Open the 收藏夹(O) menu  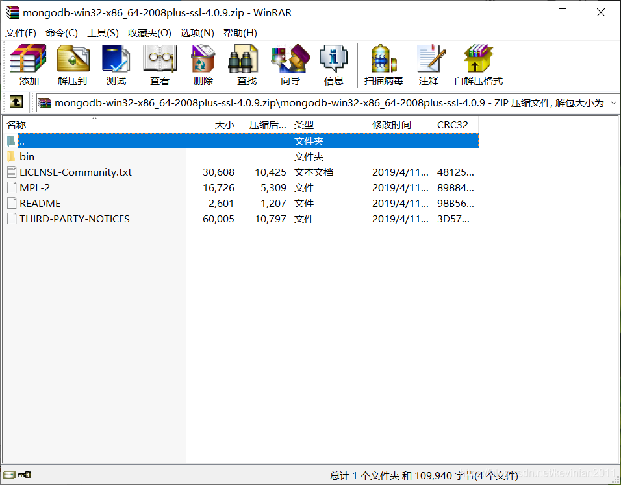coord(149,33)
